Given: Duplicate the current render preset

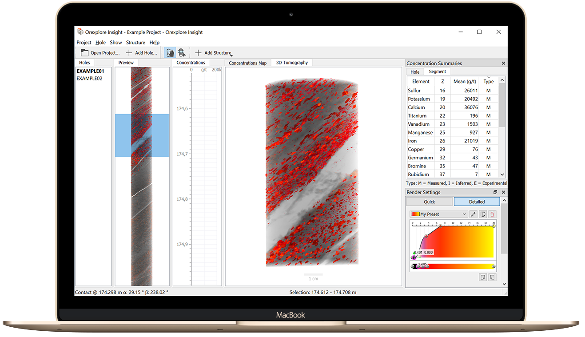Looking at the screenshot, I should point(482,214).
